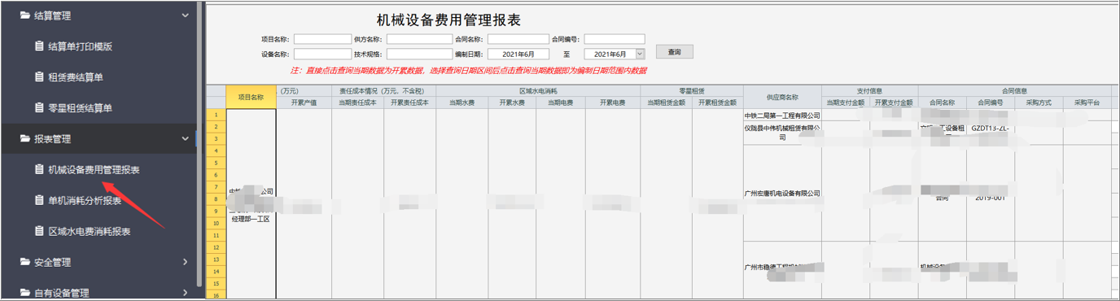Click folder icon beside 自有设备管理

click(x=24, y=293)
